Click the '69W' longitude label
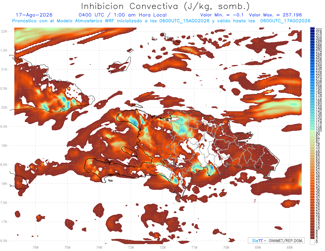Viewport: 325px width, 251px height. click(258, 247)
